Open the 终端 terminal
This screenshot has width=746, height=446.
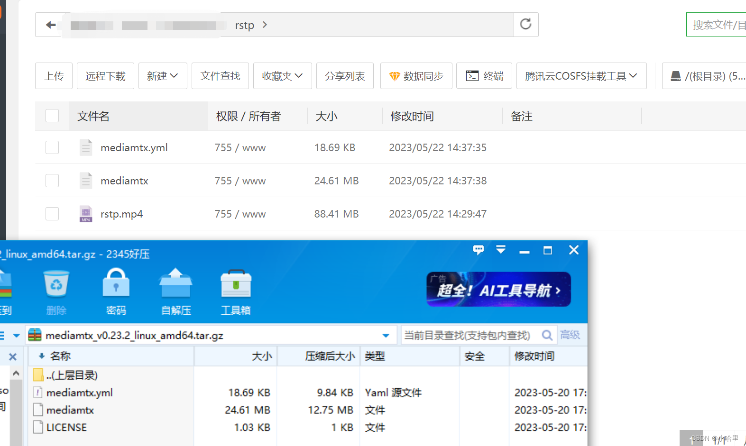click(484, 76)
